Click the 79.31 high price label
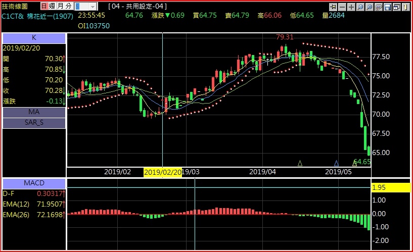Viewport: 413px width, 252px height. [x=285, y=37]
